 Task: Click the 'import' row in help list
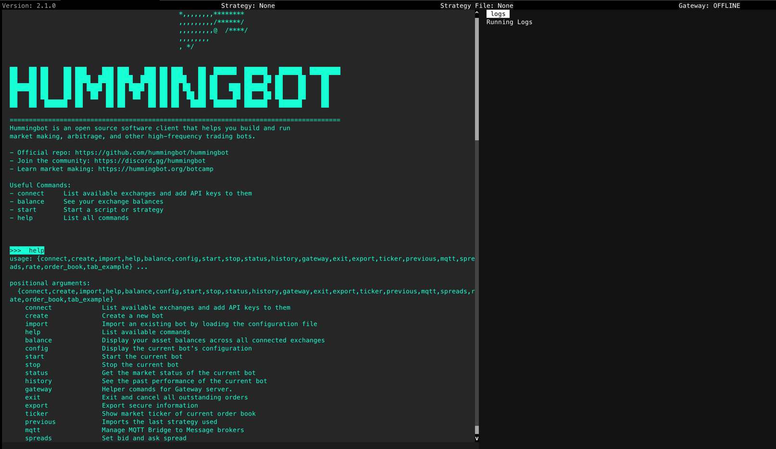coord(171,324)
